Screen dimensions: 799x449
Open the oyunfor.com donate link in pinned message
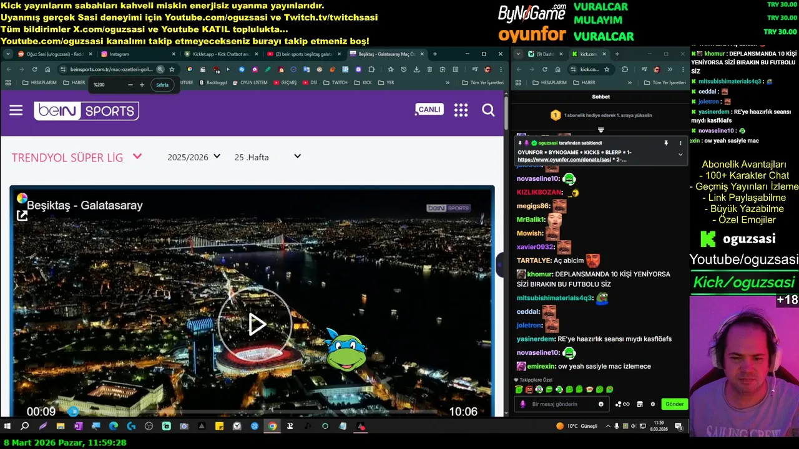(564, 160)
